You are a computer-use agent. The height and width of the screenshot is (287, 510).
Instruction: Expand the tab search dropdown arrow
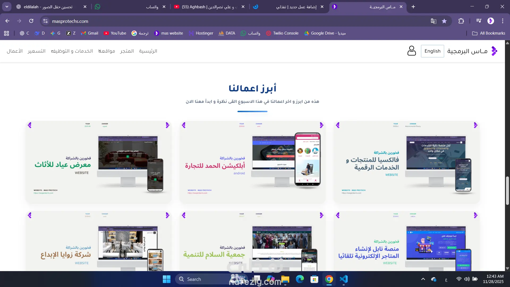coord(7,7)
